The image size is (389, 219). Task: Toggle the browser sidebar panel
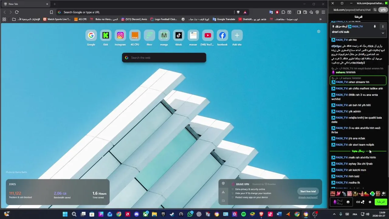coord(299,12)
